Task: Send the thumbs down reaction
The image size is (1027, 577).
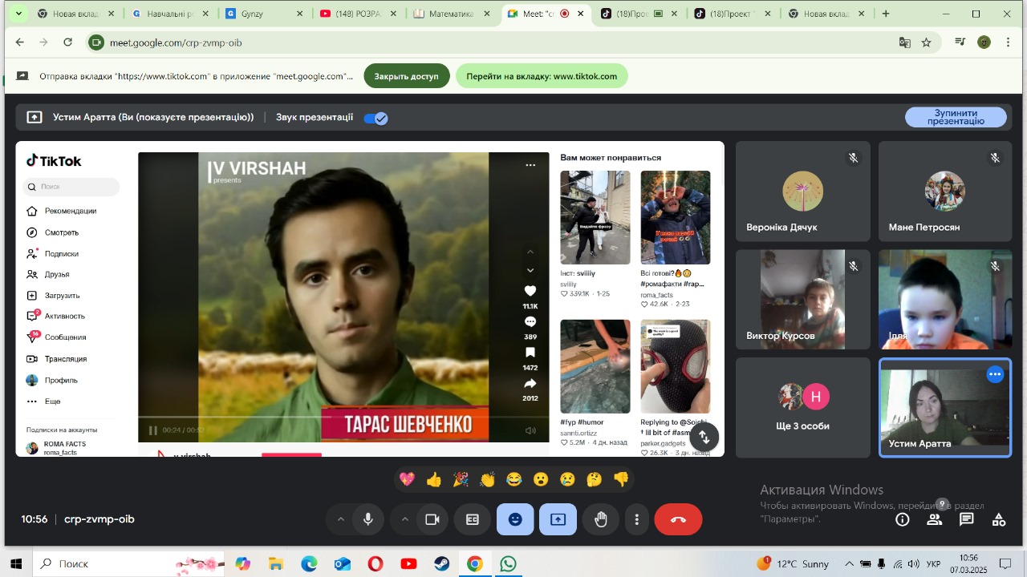Action: pos(621,479)
